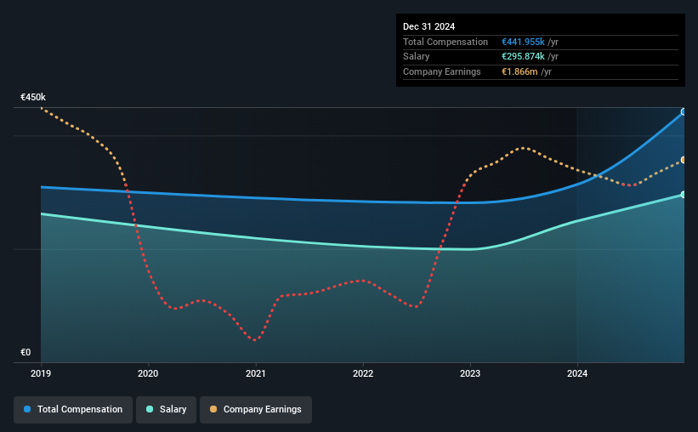Click the Dec 31 2024 tooltip date
The width and height of the screenshot is (698, 432).
(x=428, y=26)
